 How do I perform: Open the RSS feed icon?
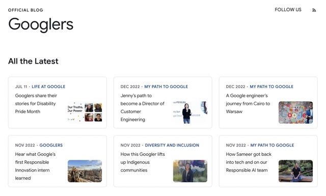pyautogui.click(x=314, y=10)
